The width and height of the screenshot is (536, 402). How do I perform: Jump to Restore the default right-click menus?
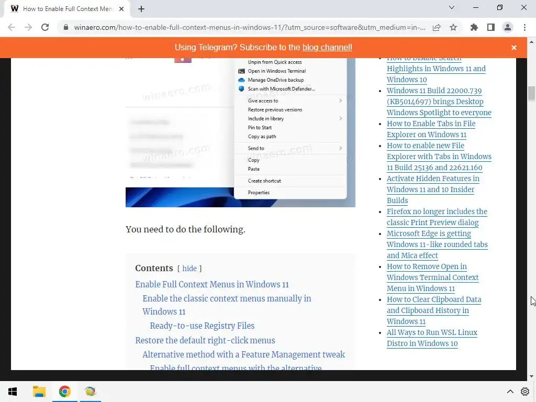[x=205, y=340]
